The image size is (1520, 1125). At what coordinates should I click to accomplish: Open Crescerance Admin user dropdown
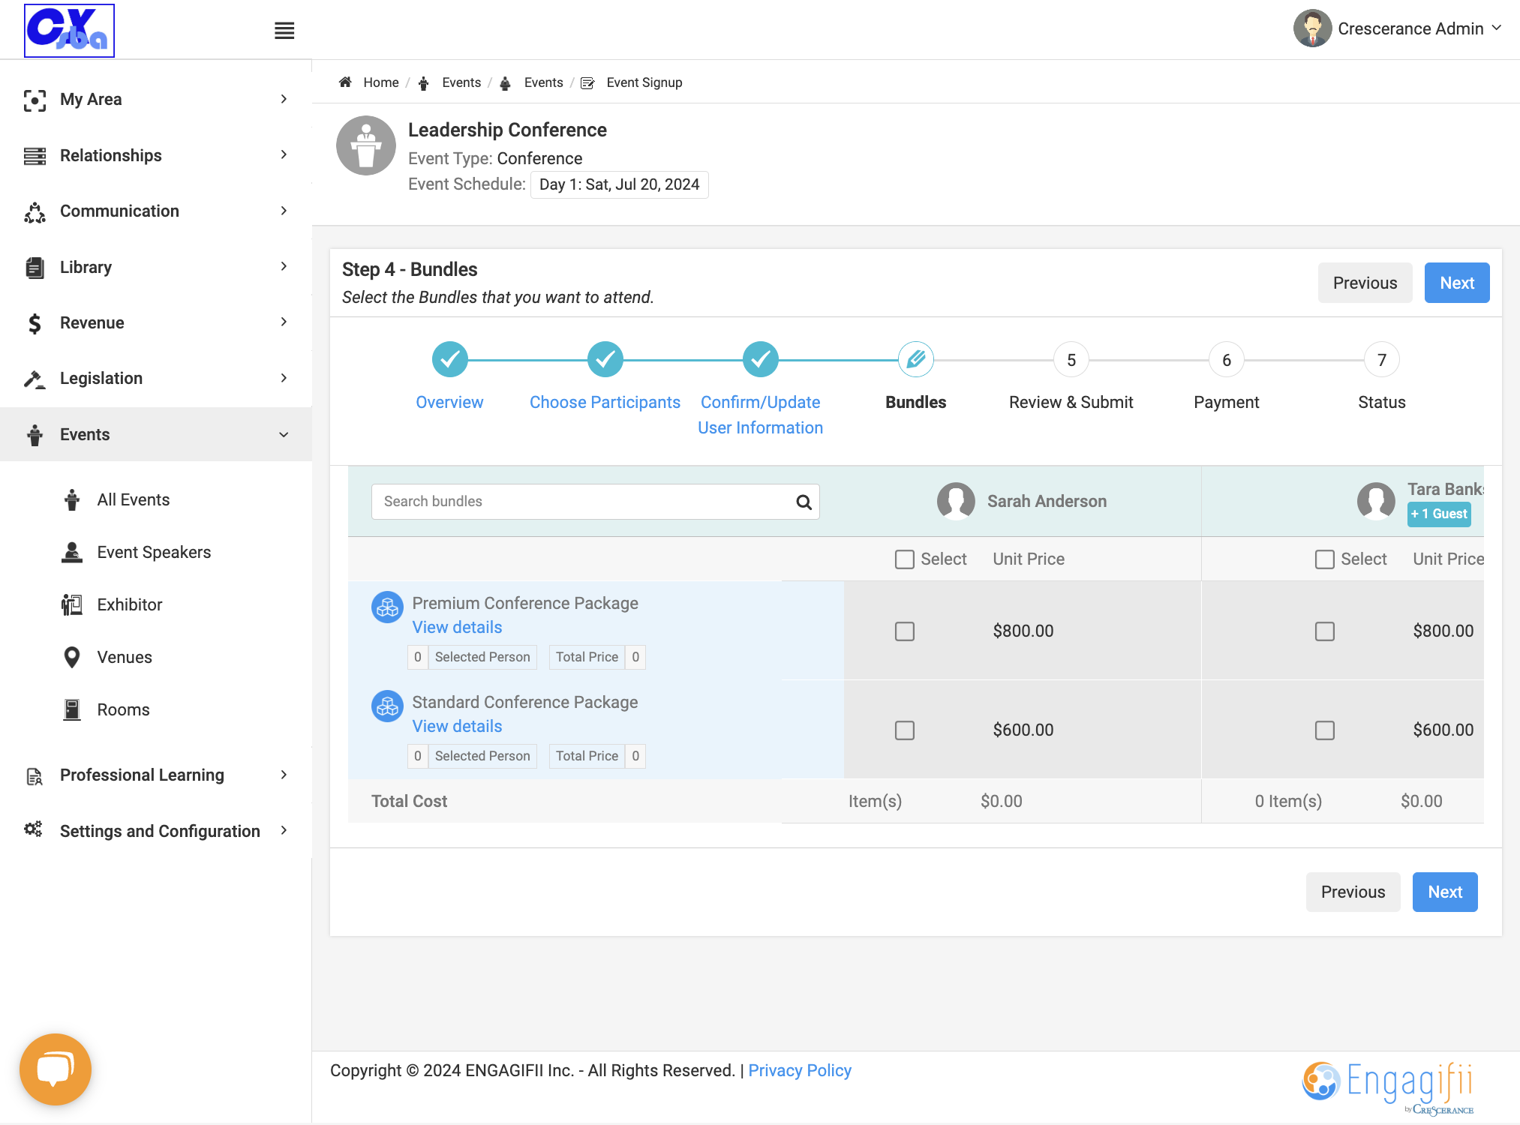click(x=1398, y=28)
